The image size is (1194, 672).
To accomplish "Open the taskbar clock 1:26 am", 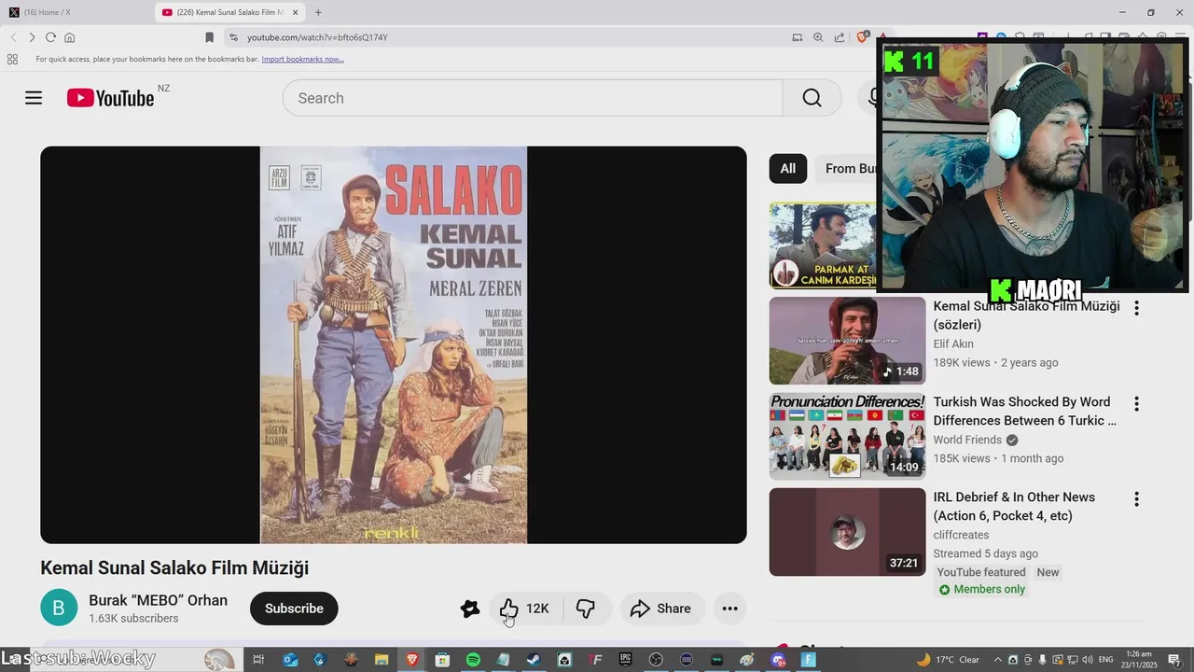I will click(x=1139, y=660).
